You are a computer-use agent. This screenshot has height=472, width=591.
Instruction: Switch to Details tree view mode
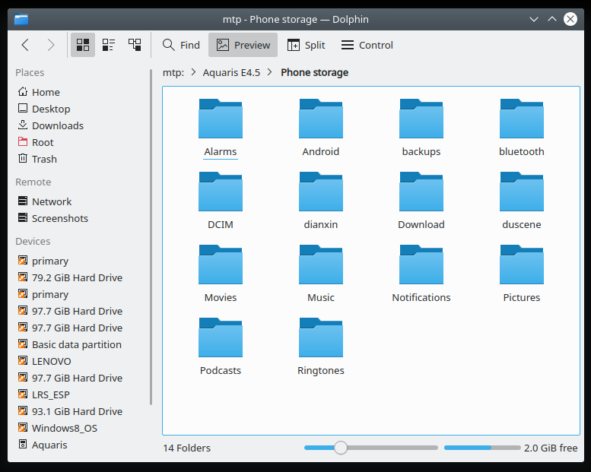(135, 45)
